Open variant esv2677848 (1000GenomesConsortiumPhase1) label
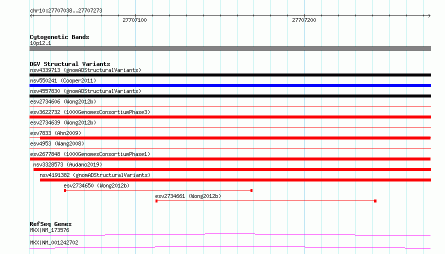 point(90,154)
